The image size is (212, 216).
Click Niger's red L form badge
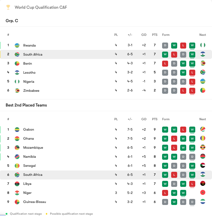pyautogui.click(x=165, y=193)
